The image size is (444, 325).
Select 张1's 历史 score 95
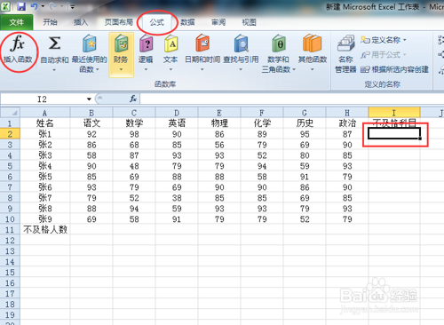[305, 134]
